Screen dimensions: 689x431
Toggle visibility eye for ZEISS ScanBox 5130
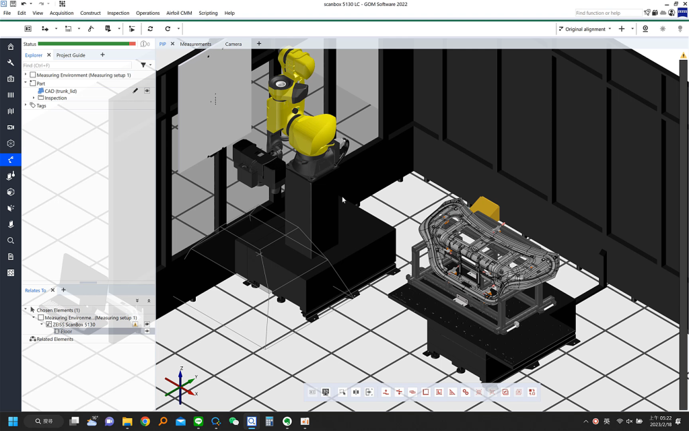(147, 324)
